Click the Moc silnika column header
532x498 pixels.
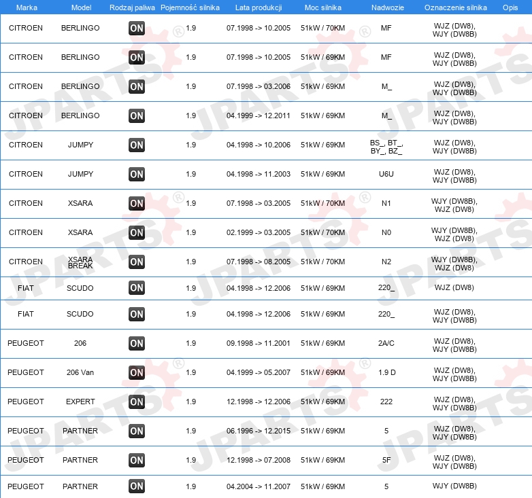[323, 7]
